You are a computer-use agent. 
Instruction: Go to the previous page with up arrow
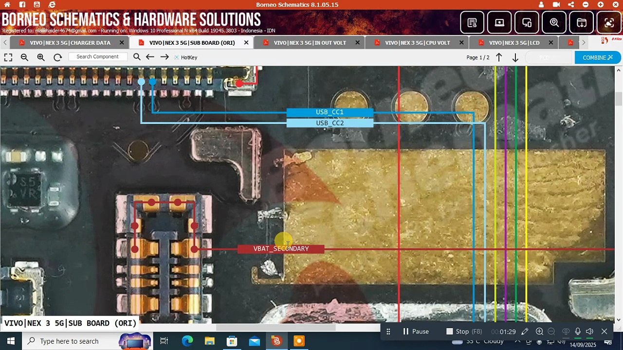[499, 57]
